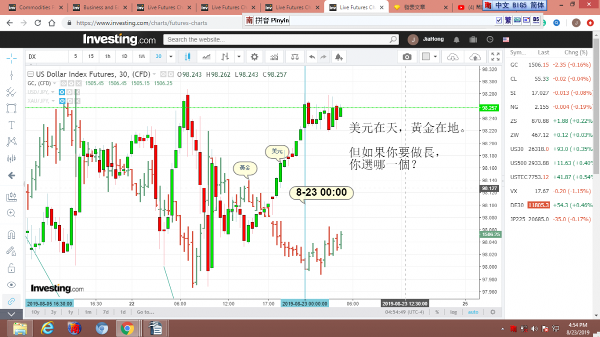
Task: Click the chart layout square swatch
Action: click(425, 56)
